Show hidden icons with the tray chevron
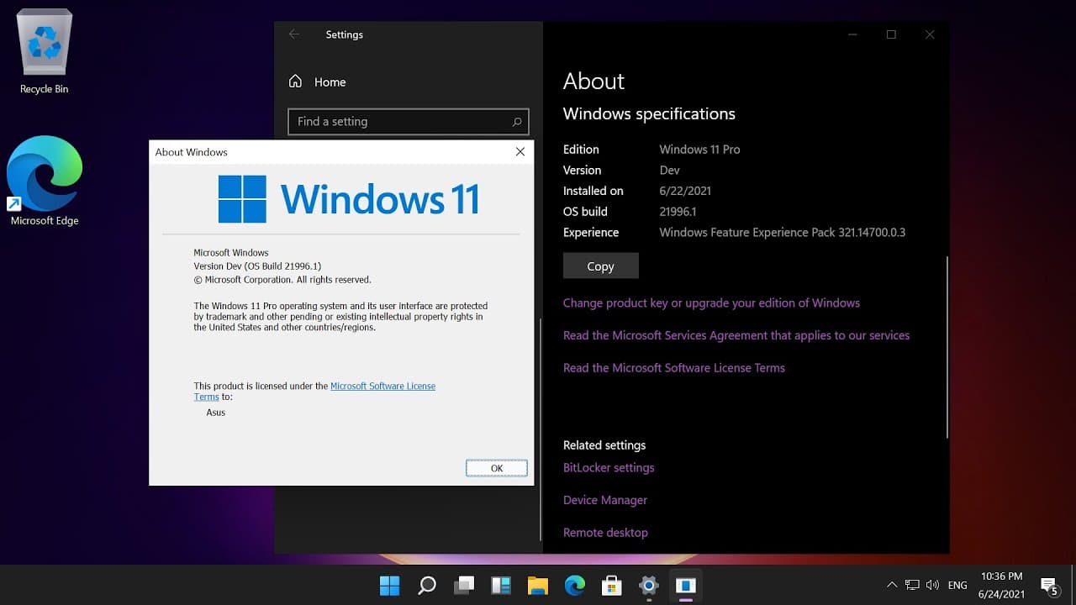1076x605 pixels. point(892,585)
